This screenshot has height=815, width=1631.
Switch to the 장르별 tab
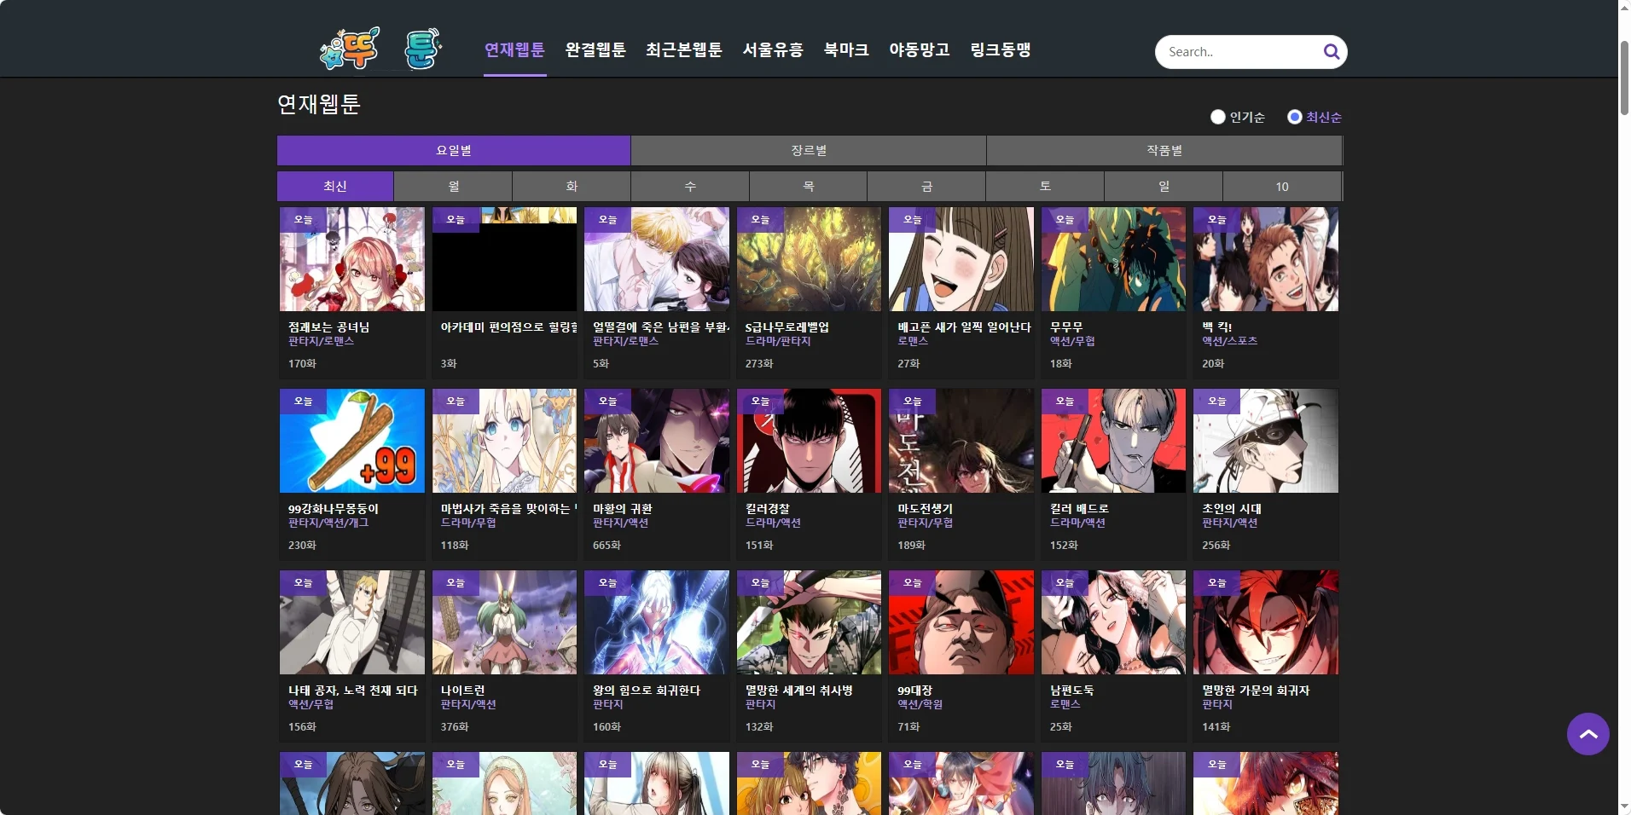[809, 150]
